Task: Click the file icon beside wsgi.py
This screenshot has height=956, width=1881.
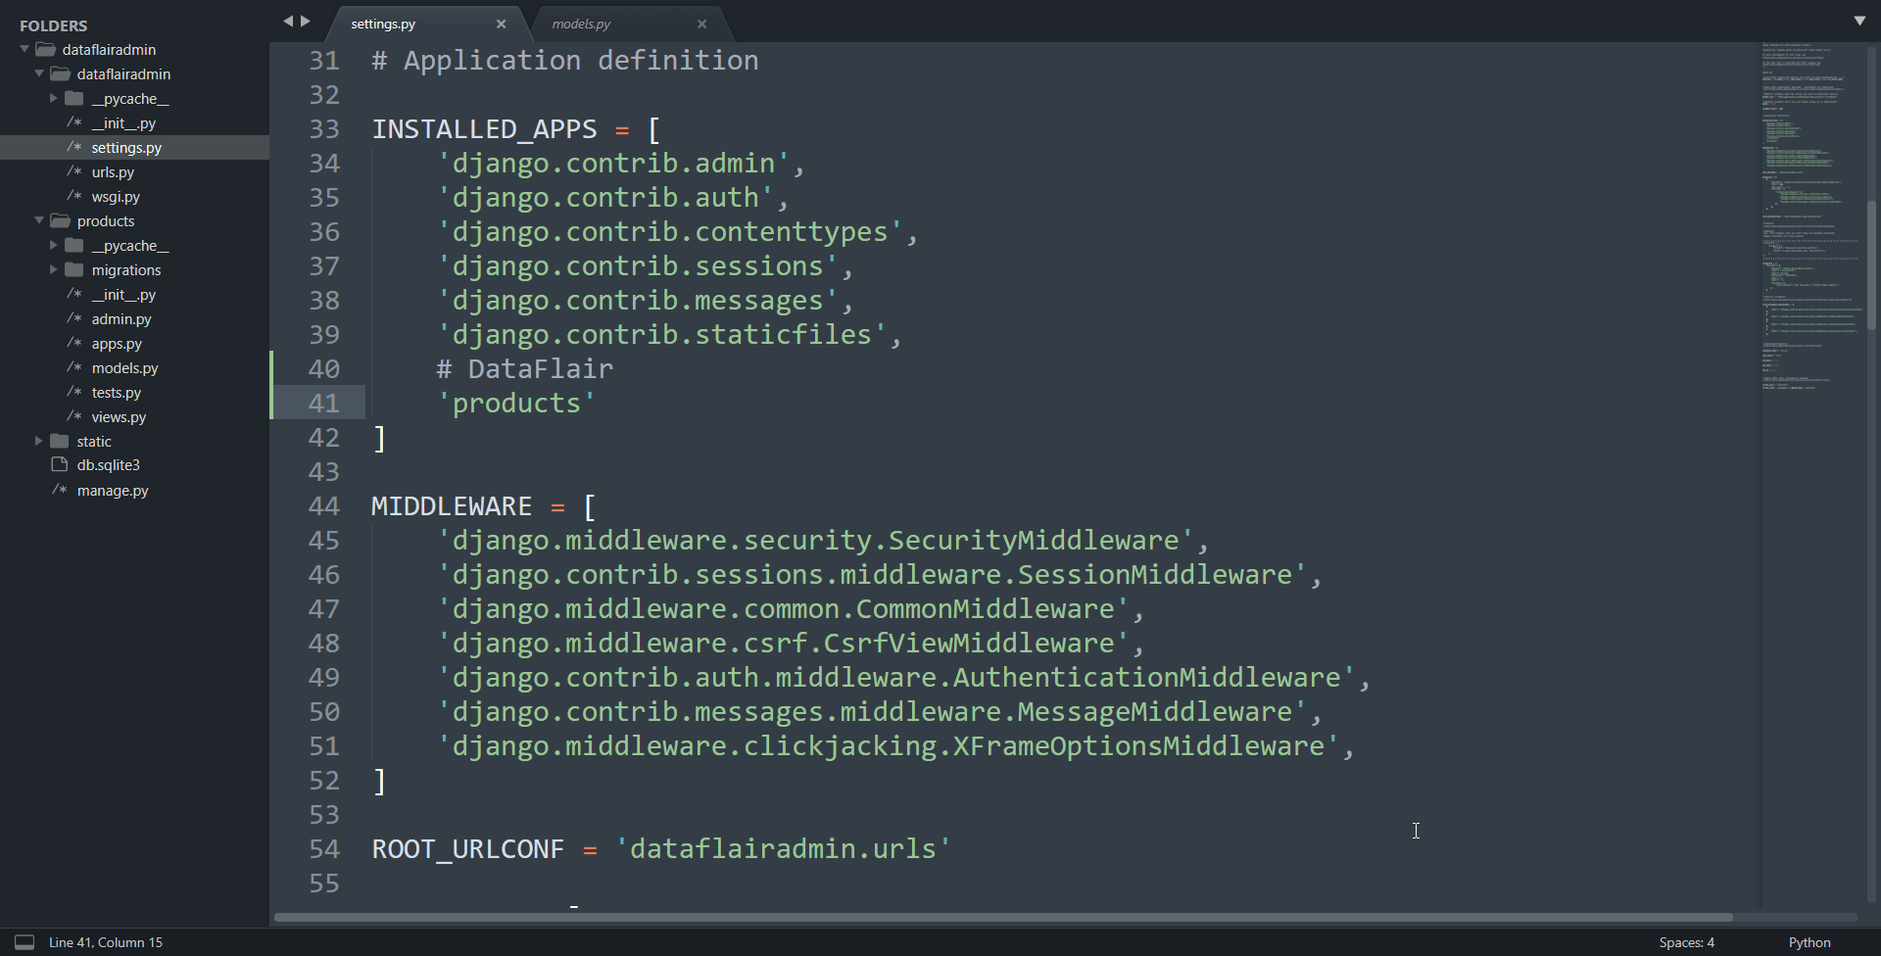Action: pyautogui.click(x=73, y=196)
